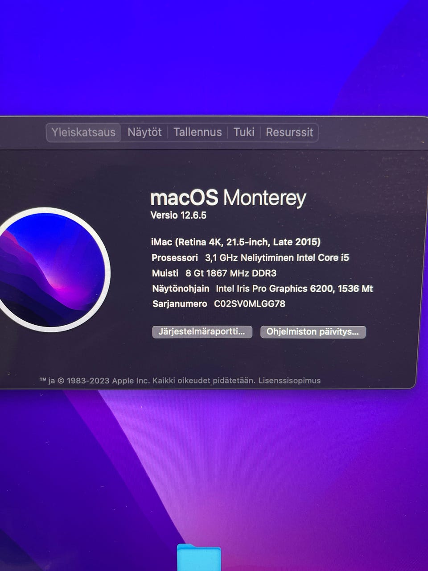Screen dimensions: 428x571
Task: Click the macOS Monterey title
Action: click(x=228, y=197)
